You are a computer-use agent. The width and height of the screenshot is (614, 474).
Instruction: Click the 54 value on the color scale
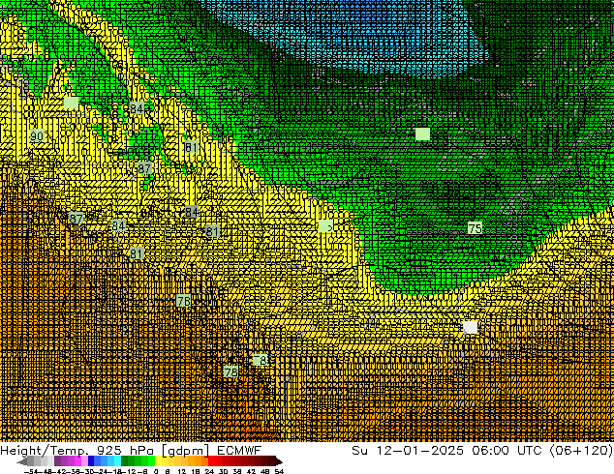[279, 471]
